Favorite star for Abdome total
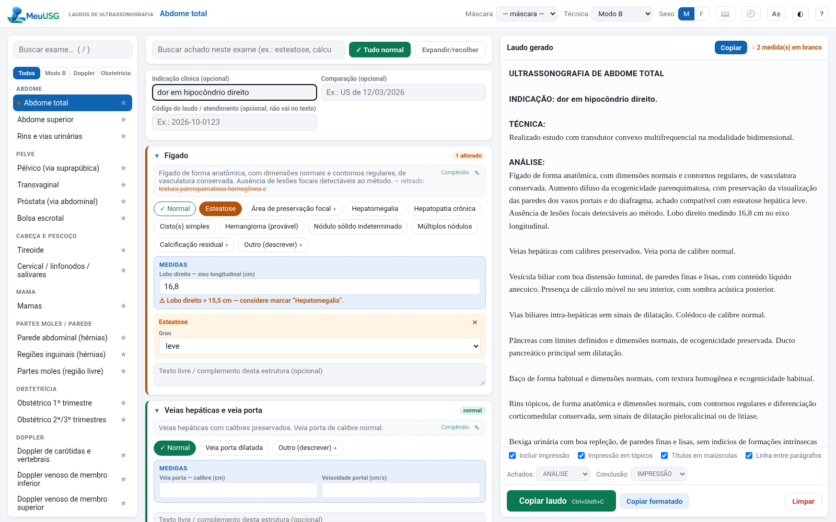 click(x=123, y=103)
